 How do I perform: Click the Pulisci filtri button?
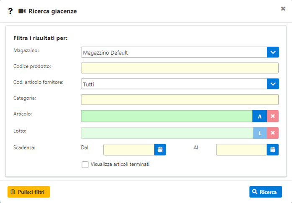pyautogui.click(x=29, y=192)
